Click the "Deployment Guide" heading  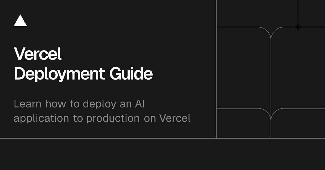coord(83,74)
